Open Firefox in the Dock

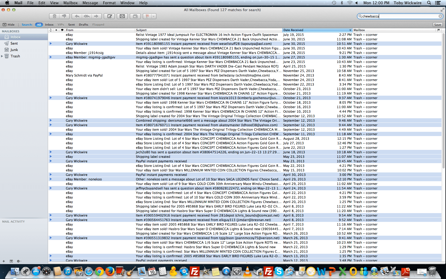(x=110, y=271)
